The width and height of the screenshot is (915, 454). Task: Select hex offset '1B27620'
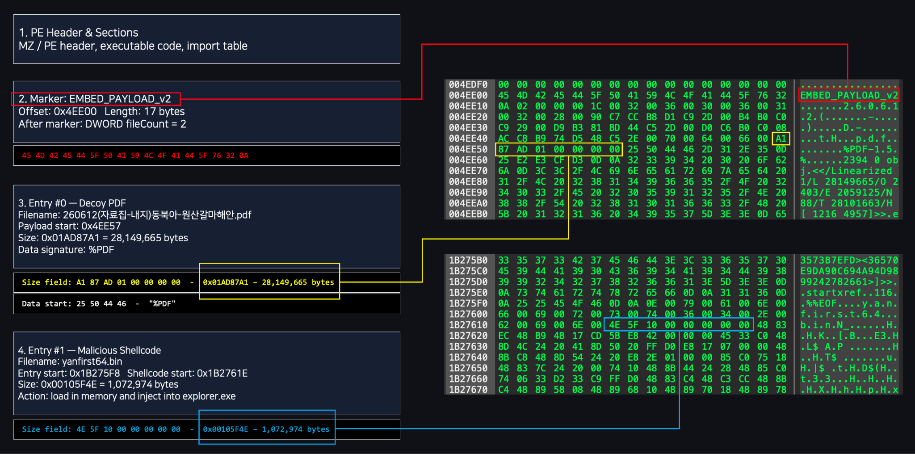[x=468, y=336]
